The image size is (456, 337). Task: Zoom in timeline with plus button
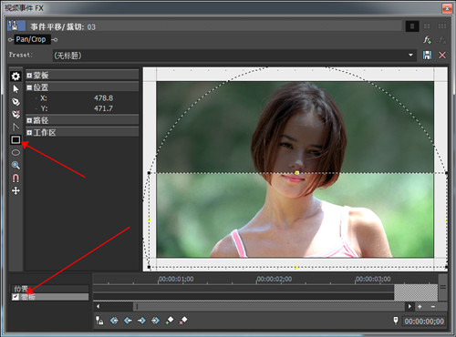420,307
